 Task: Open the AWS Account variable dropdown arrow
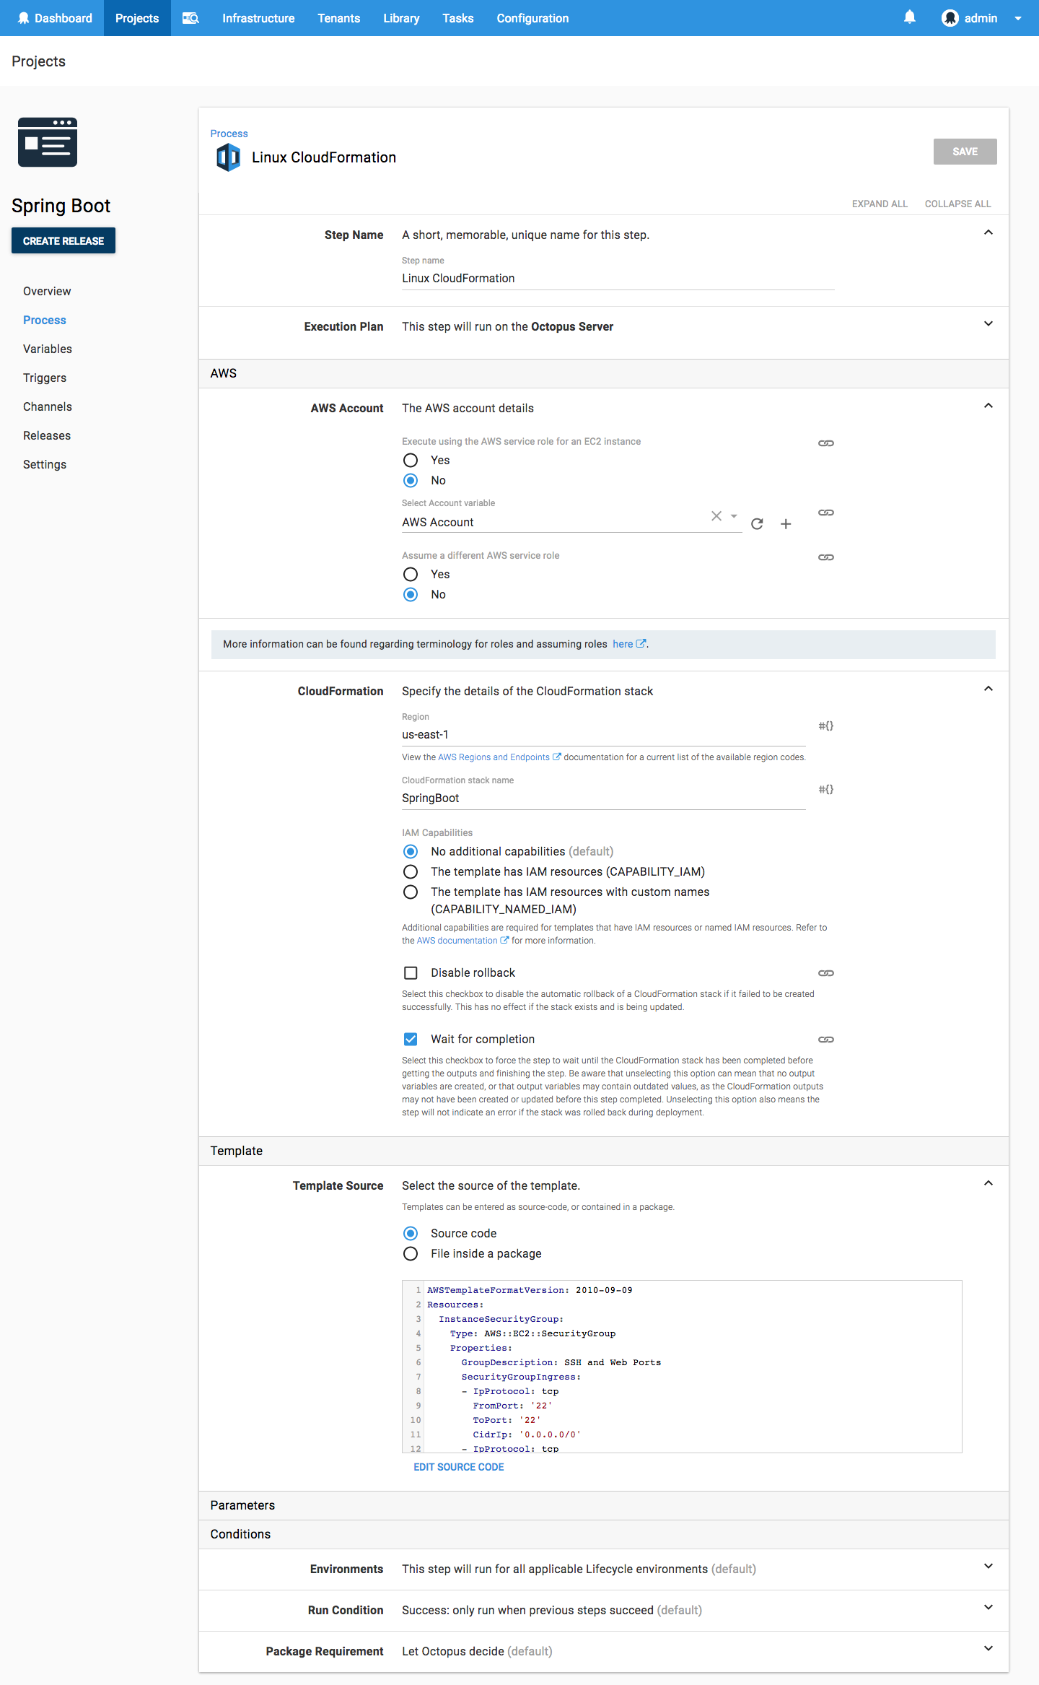734,515
